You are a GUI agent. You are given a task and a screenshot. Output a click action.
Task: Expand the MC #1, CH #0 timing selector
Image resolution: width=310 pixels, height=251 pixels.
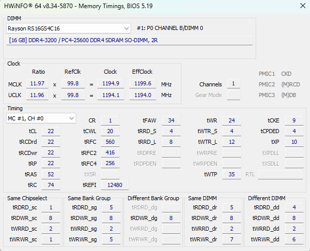point(41,118)
